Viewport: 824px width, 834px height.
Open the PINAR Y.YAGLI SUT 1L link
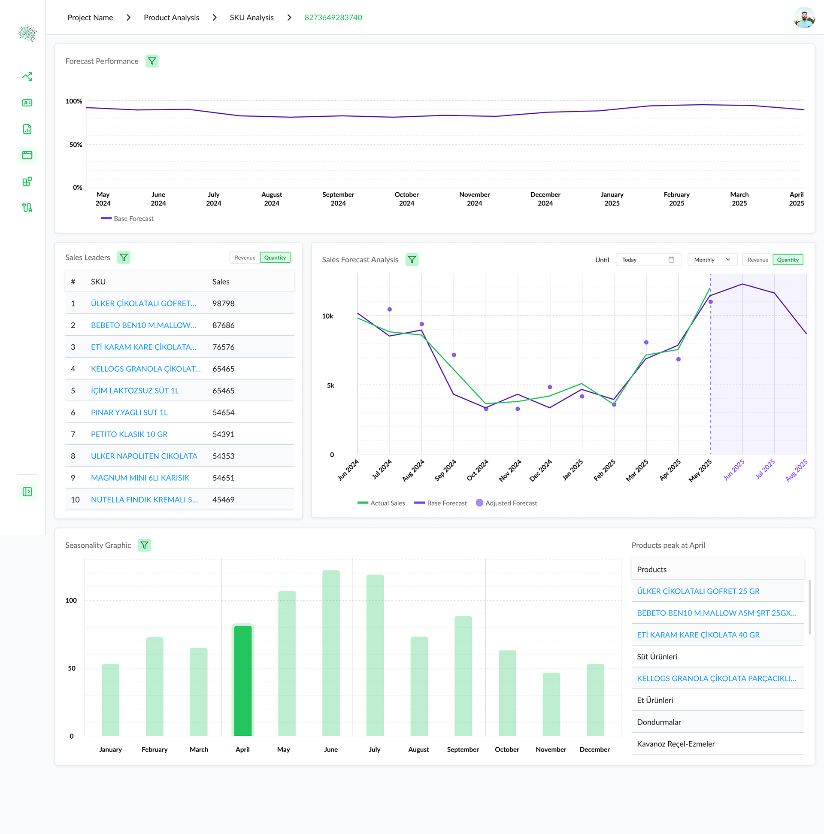coord(129,412)
